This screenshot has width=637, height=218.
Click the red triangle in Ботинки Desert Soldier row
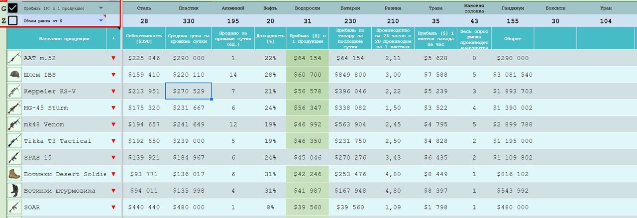113,174
